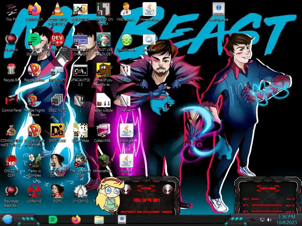Image resolution: width=302 pixels, height=226 pixels.
Task: Open the This PC desktop icon
Action: click(x=12, y=12)
